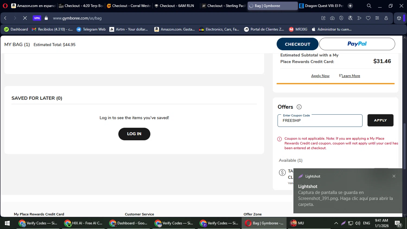
Task: Click the Enter Coupon Code field
Action: tap(320, 121)
